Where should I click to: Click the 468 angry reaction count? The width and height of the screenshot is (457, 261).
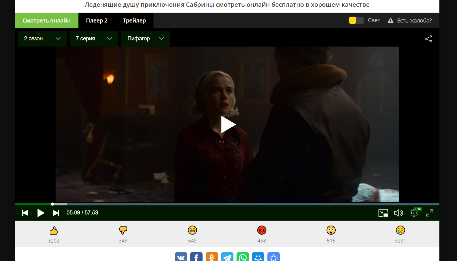click(x=262, y=241)
